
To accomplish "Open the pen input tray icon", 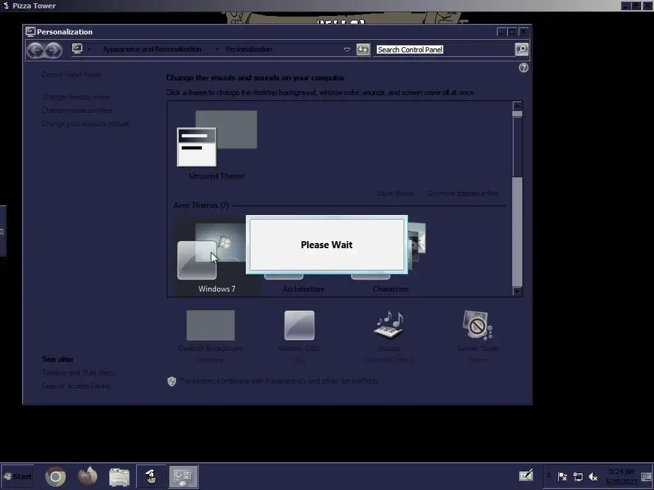I will (526, 475).
